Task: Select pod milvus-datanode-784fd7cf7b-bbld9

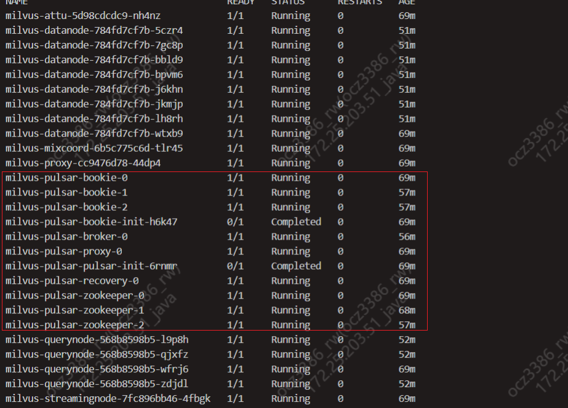Action: [x=94, y=60]
